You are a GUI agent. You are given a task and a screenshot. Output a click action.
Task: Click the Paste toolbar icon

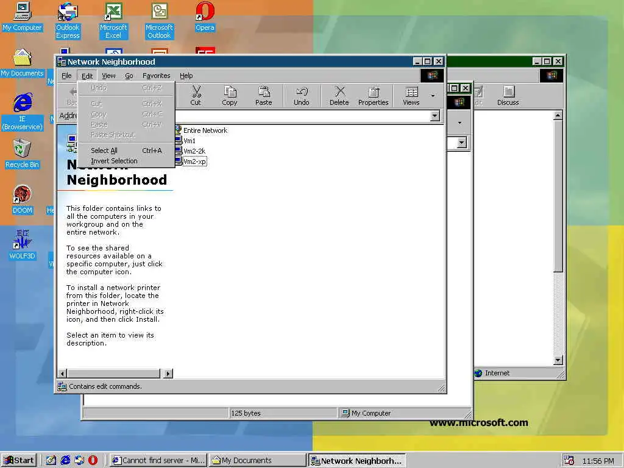click(263, 96)
